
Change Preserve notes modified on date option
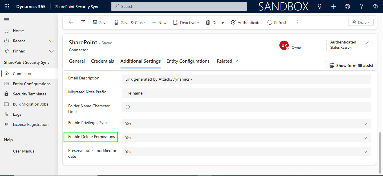coord(246,152)
